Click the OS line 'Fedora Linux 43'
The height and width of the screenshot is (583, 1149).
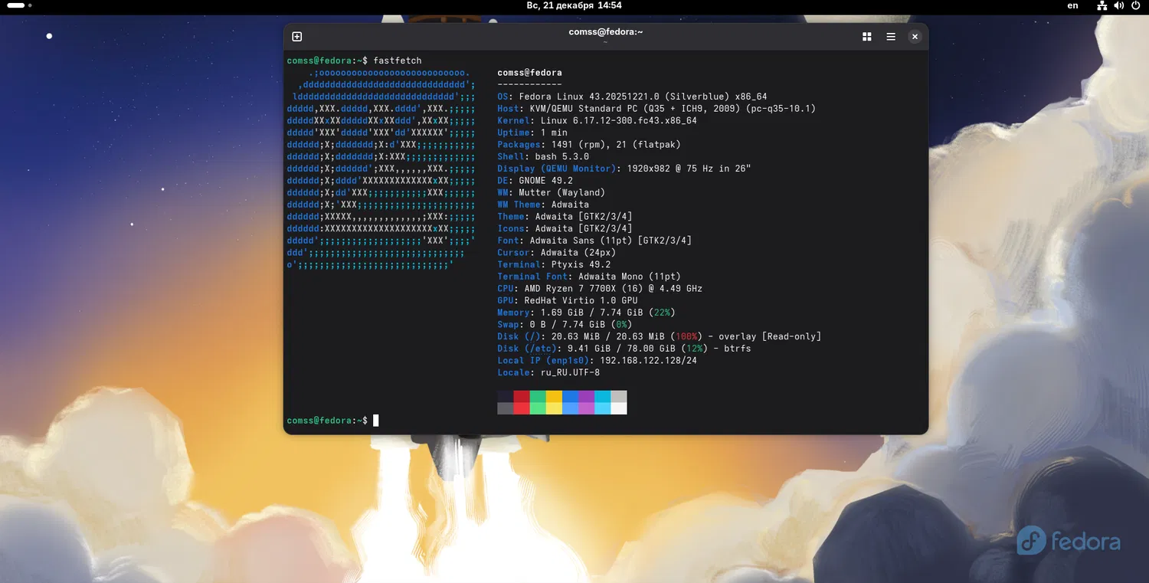tap(632, 97)
